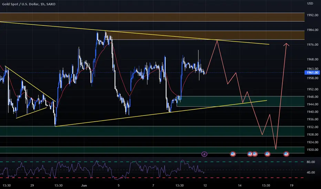Select the 1932.00 price axis label
The height and width of the screenshot is (189, 321).
[312, 127]
